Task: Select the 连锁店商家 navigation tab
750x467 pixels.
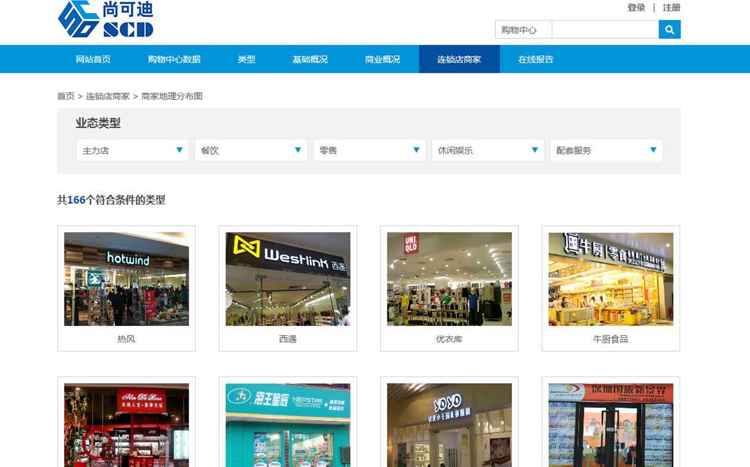Action: [x=460, y=60]
